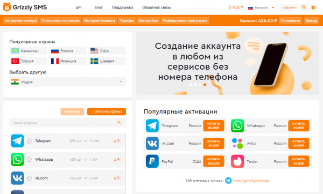The height and width of the screenshot is (194, 323).
Task: Click the Tinder flame icon
Action: point(237,161)
